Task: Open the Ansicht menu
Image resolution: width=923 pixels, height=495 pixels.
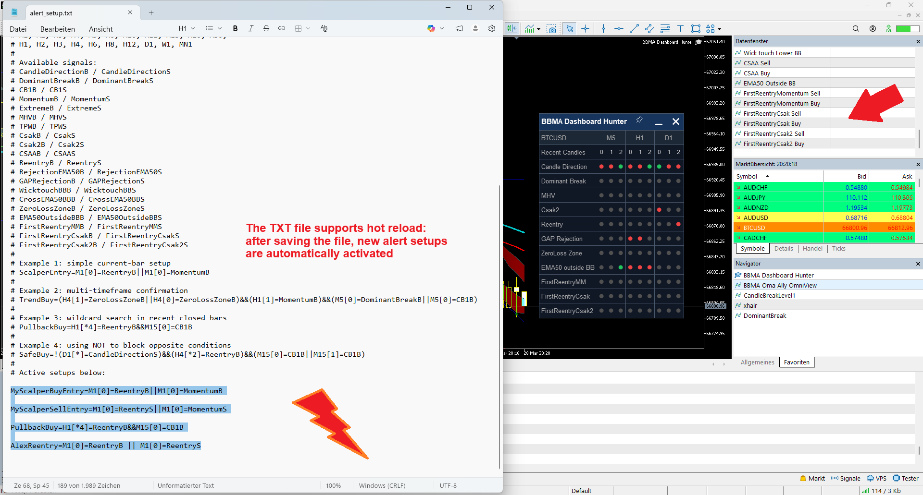Action: (101, 29)
